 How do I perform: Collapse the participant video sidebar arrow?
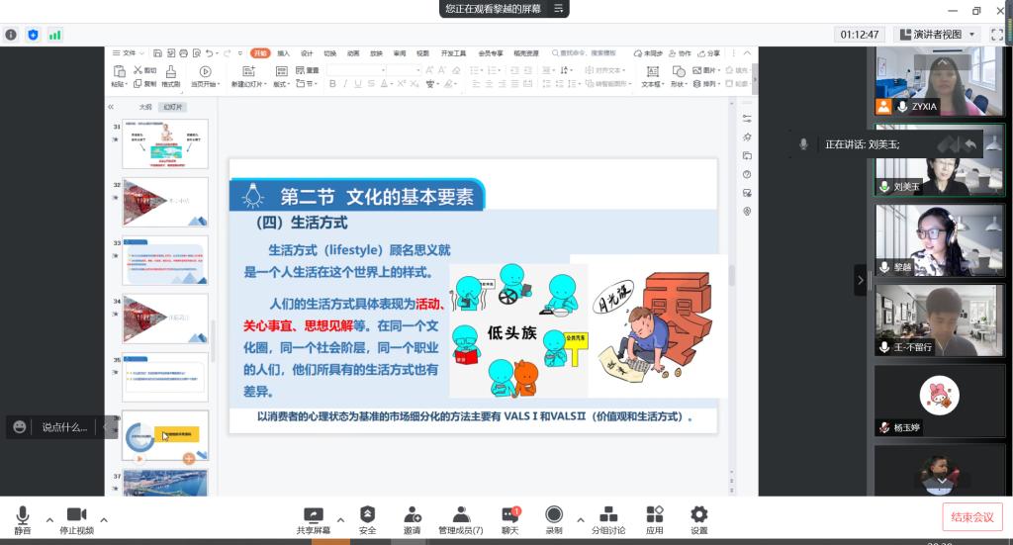click(x=861, y=280)
